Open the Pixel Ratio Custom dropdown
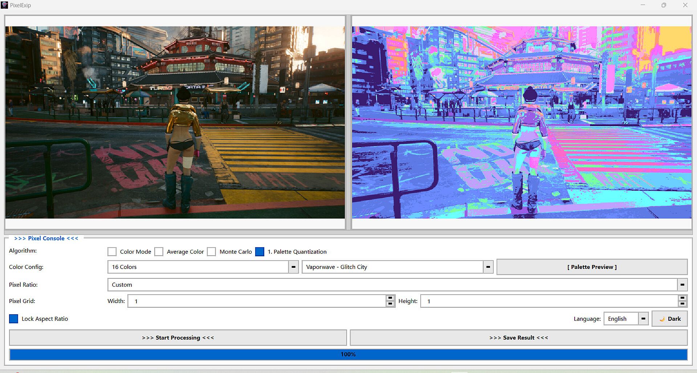Viewport: 697px width, 373px height. point(682,285)
